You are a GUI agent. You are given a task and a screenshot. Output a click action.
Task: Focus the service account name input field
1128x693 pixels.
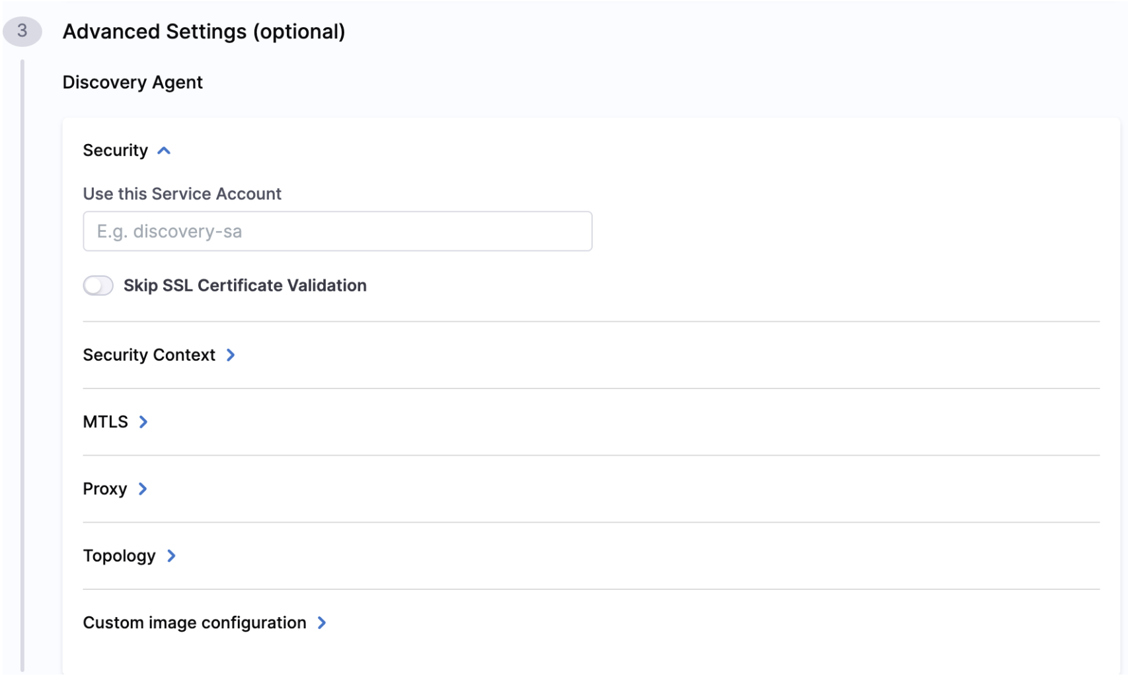tap(337, 232)
